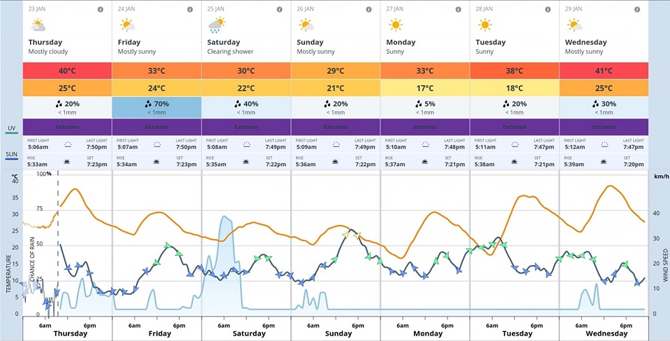670x341 pixels.
Task: Open the info icon for 28 Jan
Action: (x=548, y=9)
